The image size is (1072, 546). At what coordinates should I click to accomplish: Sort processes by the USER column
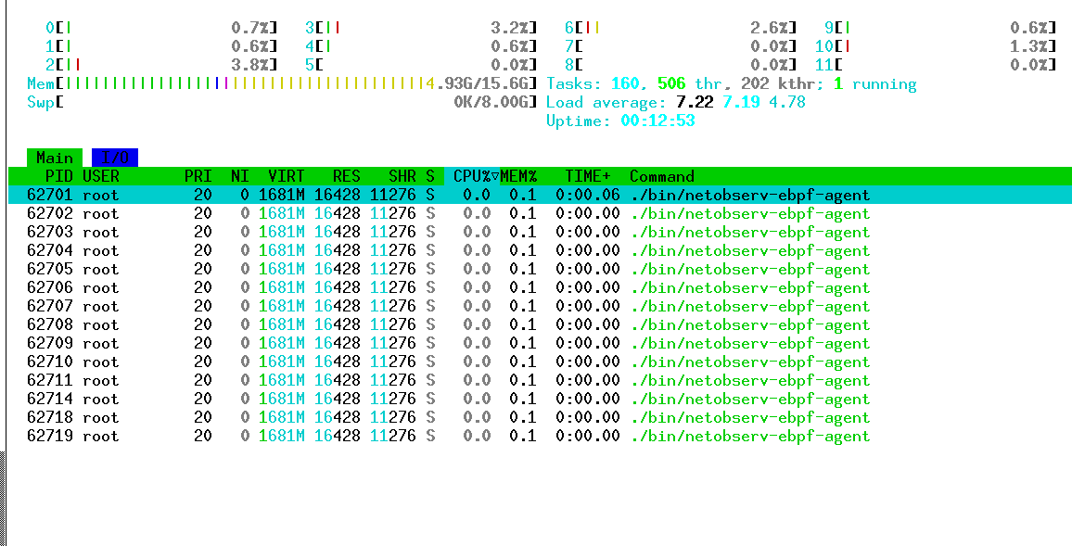(102, 176)
